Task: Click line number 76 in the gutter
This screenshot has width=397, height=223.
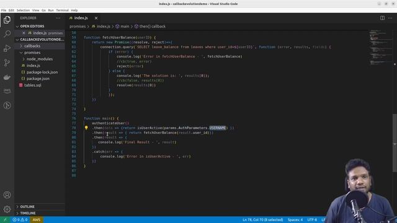Action: [74, 118]
